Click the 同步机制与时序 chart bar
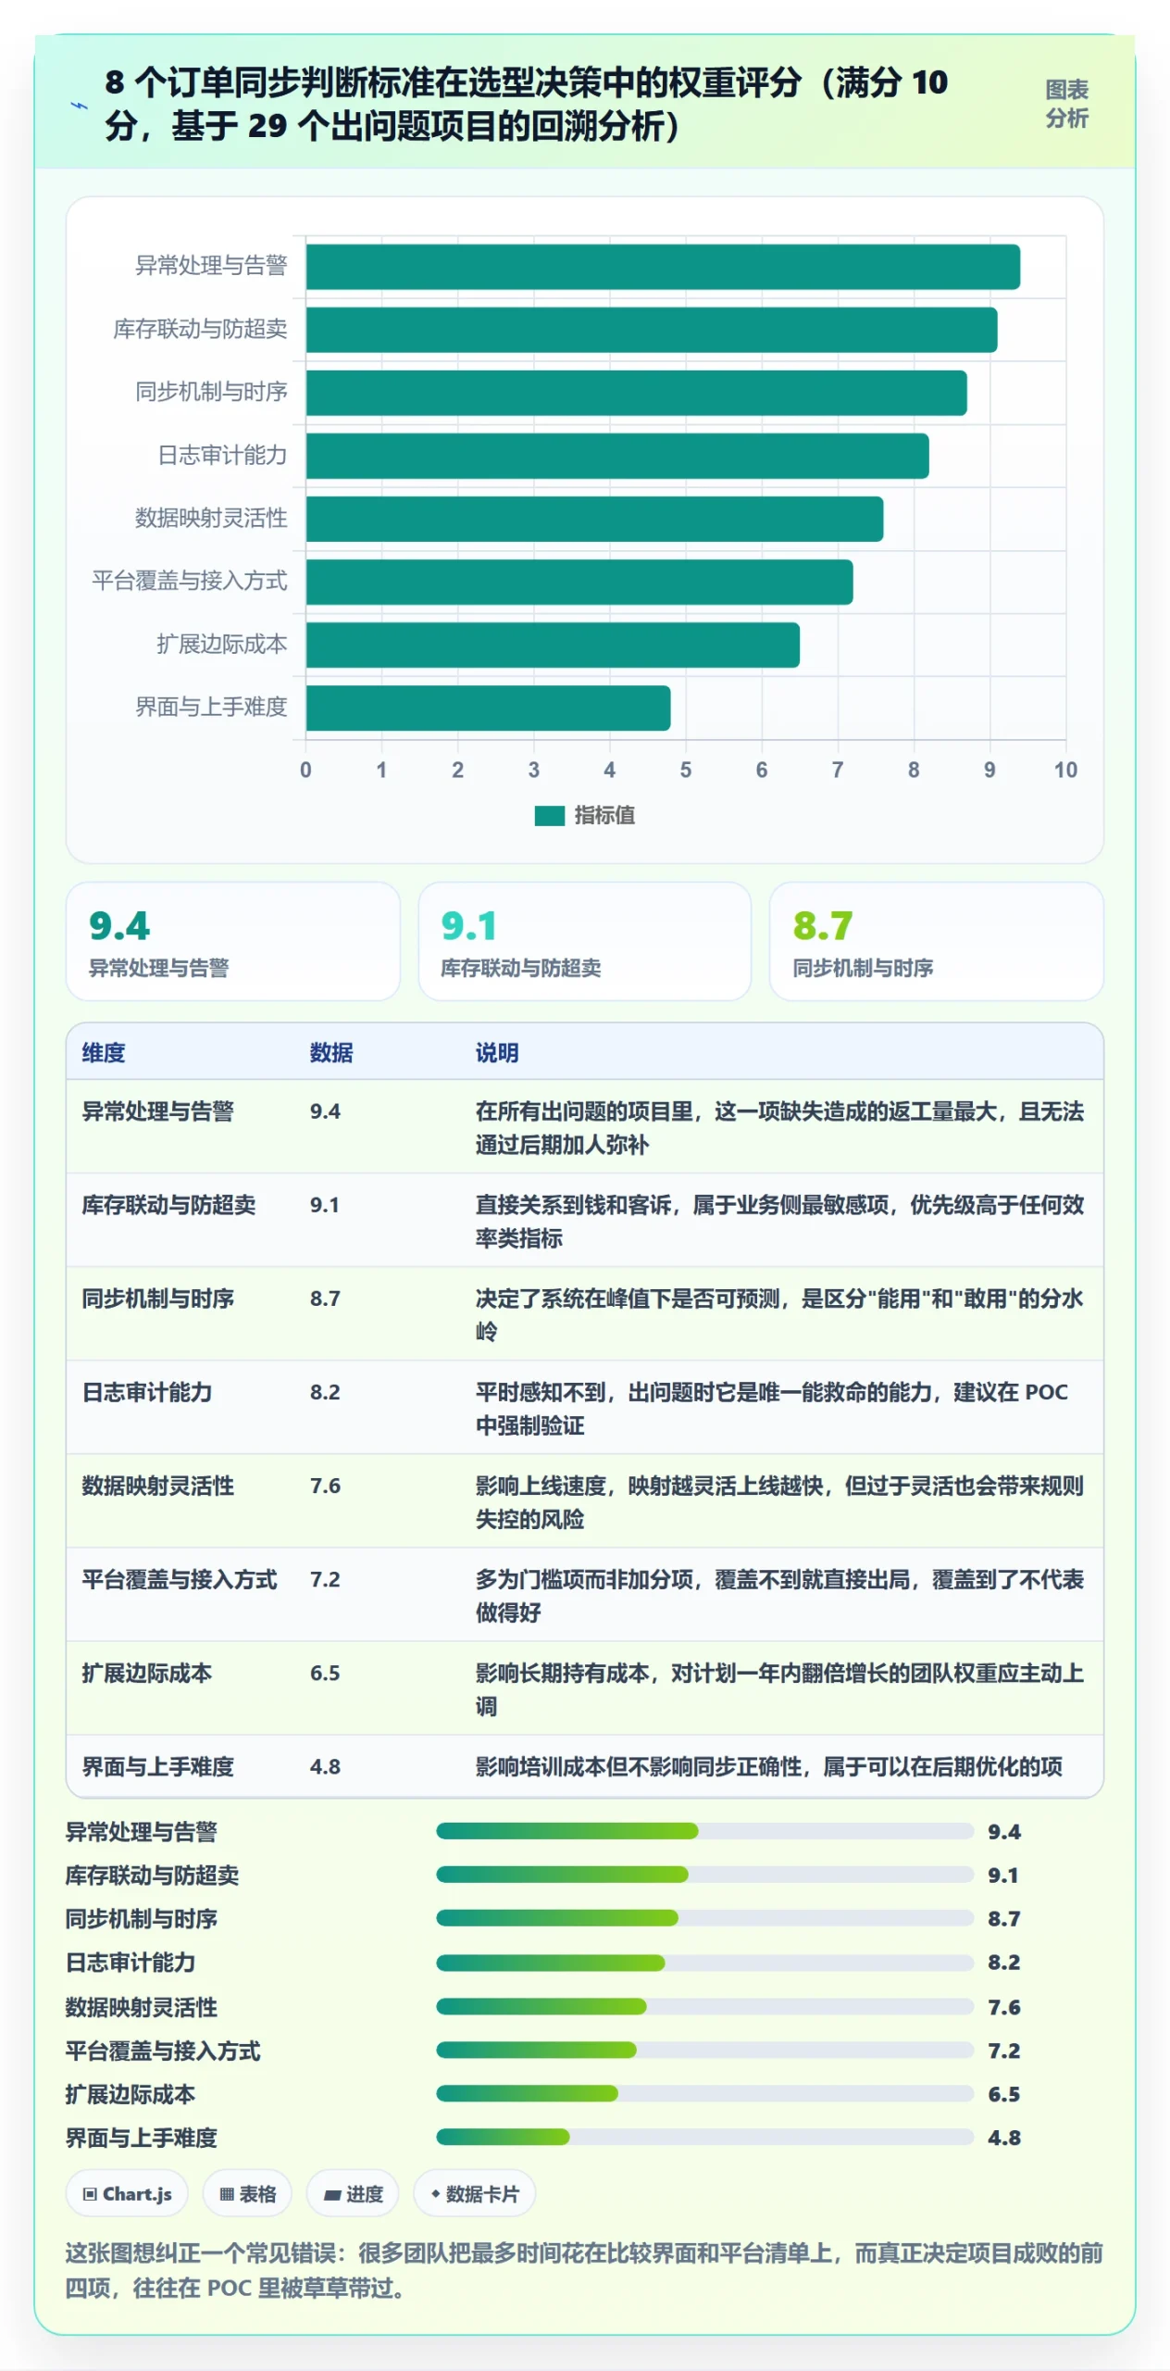The width and height of the screenshot is (1170, 2371). click(637, 393)
